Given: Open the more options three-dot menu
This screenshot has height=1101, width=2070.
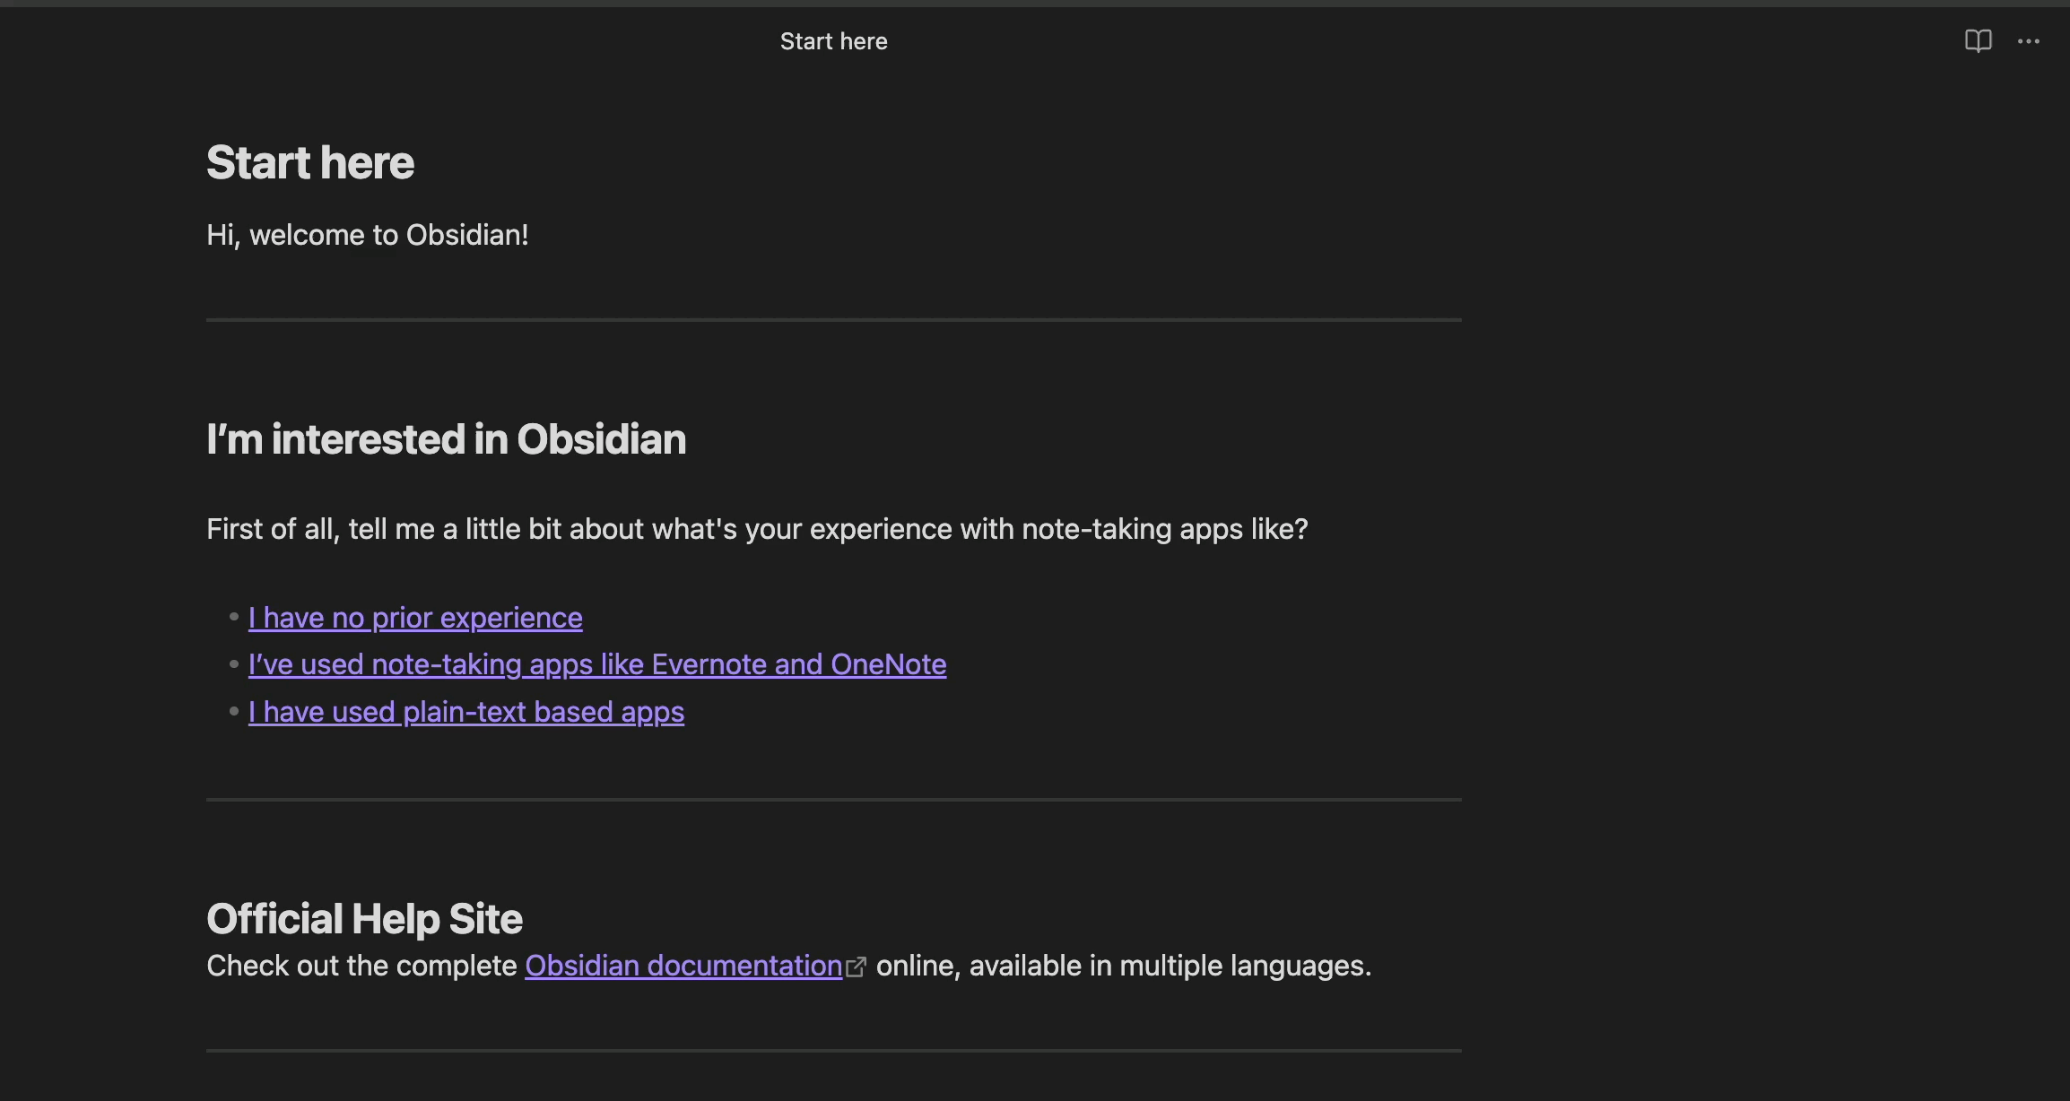Looking at the screenshot, I should 2029,41.
